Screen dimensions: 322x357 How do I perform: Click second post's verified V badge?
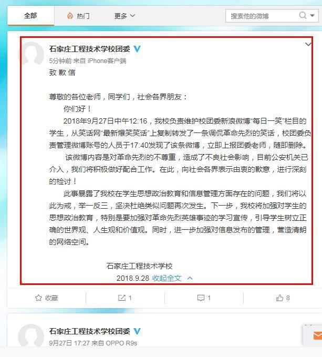pos(137,331)
